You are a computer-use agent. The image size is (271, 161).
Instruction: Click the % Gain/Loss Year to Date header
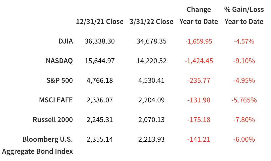coord(244,16)
